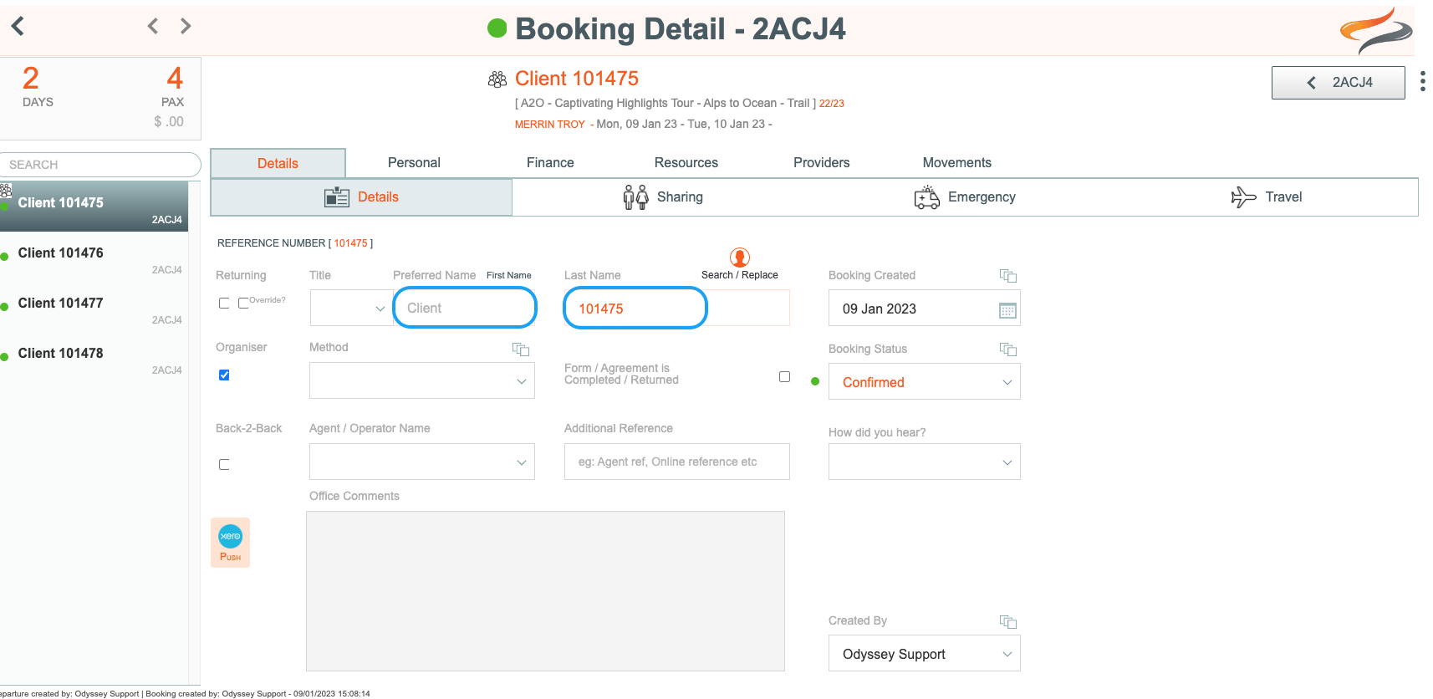Select Client 101476 in sidebar list
Image resolution: width=1433 pixels, height=699 pixels.
coord(94,257)
